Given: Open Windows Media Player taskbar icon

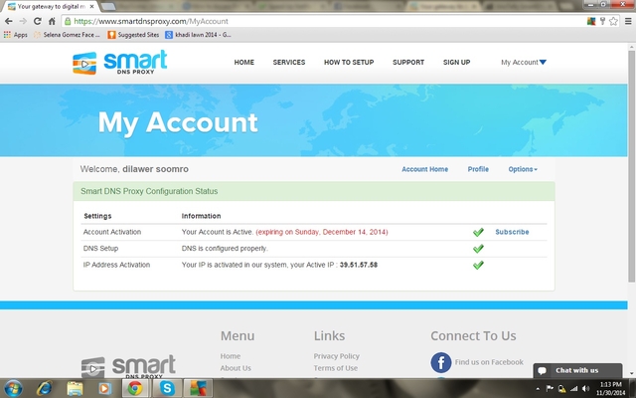Looking at the screenshot, I should click(x=105, y=389).
